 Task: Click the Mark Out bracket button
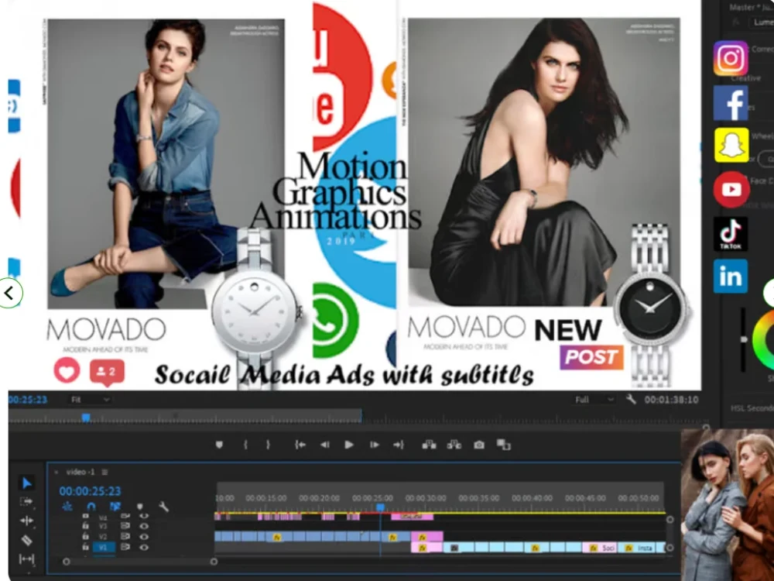pyautogui.click(x=268, y=445)
